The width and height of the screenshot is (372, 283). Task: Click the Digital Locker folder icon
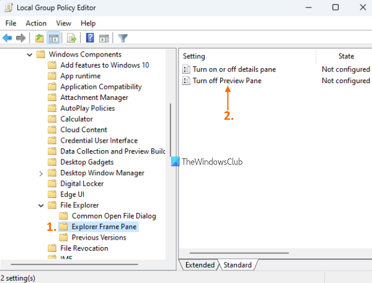[x=52, y=184]
